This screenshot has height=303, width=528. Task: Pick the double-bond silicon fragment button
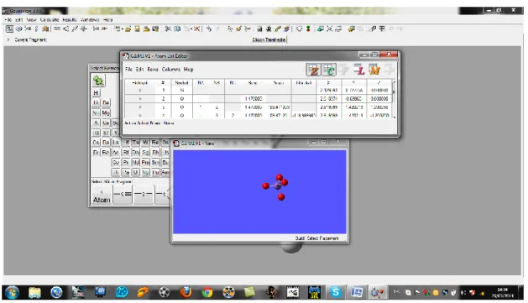coord(123,194)
